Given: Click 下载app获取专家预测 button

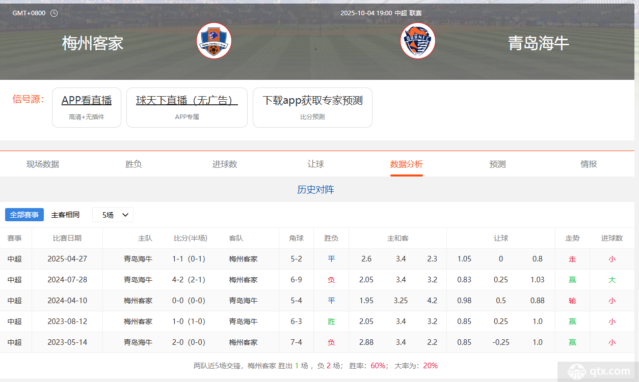Looking at the screenshot, I should point(312,101).
